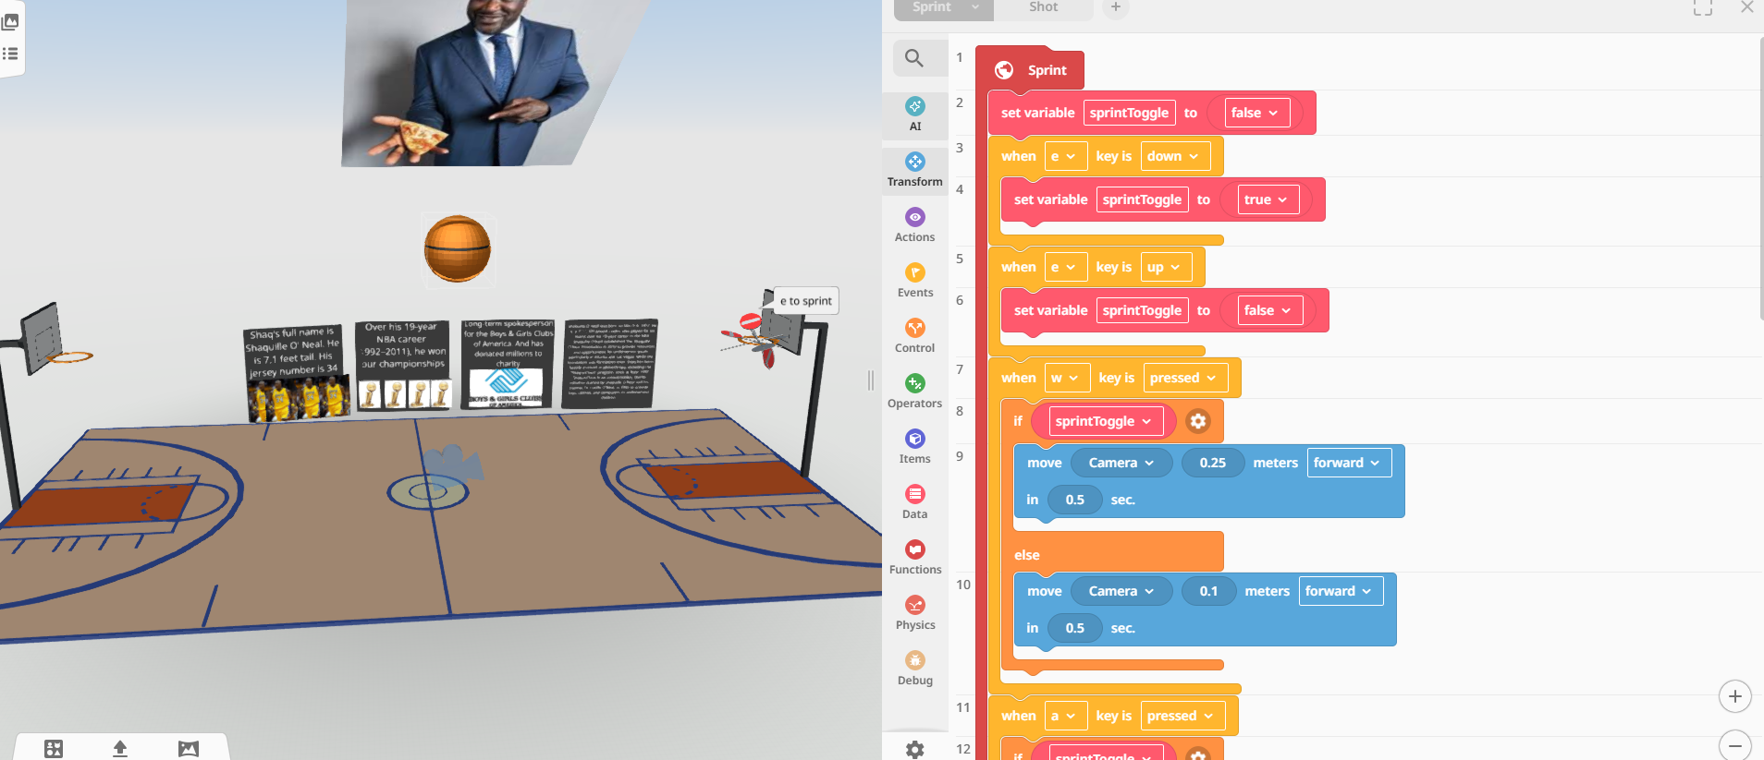Open the Events blocks category

pyautogui.click(x=915, y=281)
